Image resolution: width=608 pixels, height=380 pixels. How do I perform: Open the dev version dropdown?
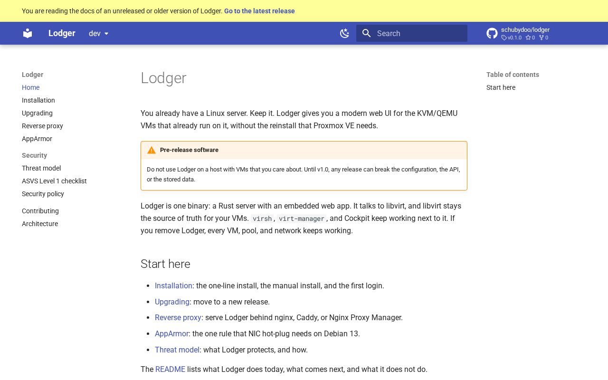click(x=99, y=33)
